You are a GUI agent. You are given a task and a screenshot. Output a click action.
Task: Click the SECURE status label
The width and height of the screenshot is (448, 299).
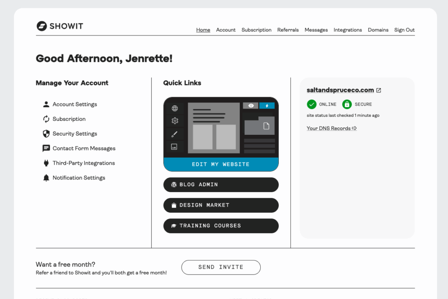tap(364, 104)
